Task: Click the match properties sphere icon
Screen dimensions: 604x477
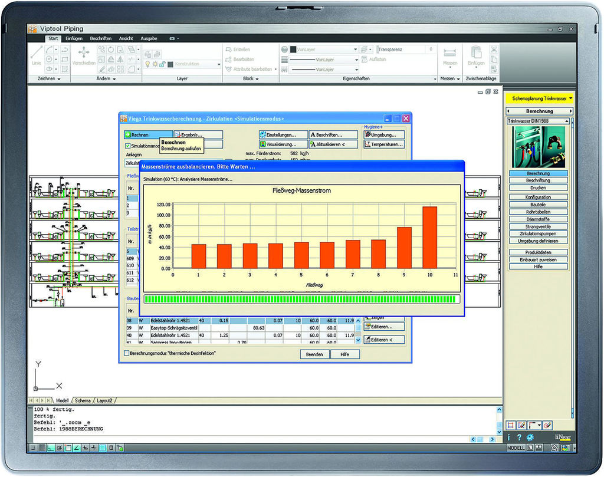Action: pyautogui.click(x=284, y=50)
